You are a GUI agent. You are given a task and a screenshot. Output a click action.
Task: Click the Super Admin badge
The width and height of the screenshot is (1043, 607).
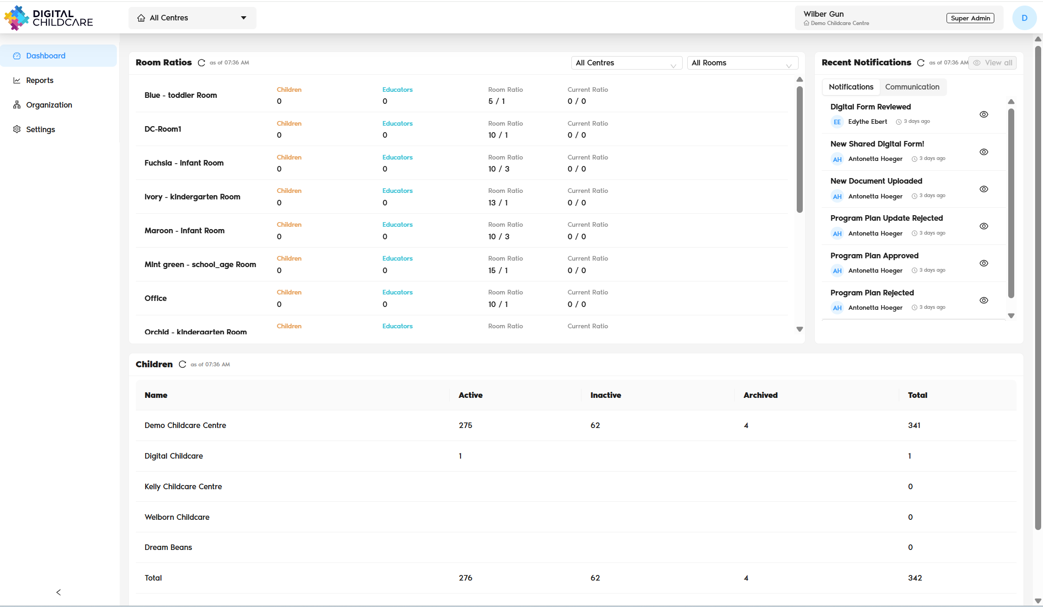pyautogui.click(x=970, y=18)
